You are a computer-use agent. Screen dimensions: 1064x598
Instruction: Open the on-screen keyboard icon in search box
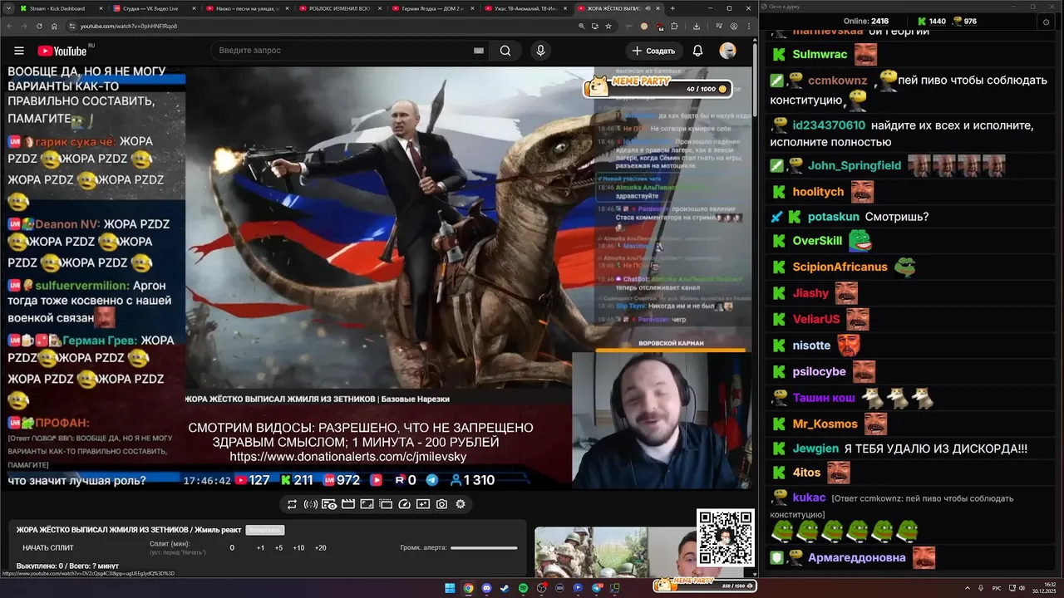(479, 51)
